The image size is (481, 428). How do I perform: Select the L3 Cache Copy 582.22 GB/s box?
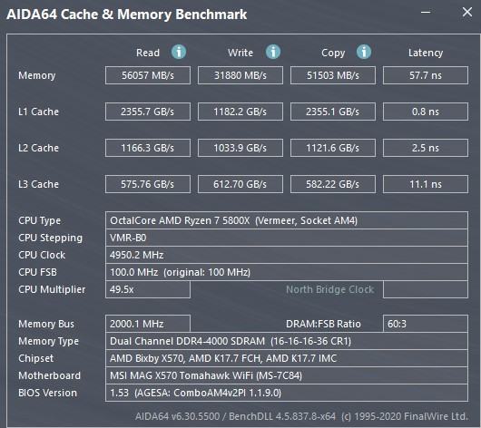pyautogui.click(x=333, y=184)
